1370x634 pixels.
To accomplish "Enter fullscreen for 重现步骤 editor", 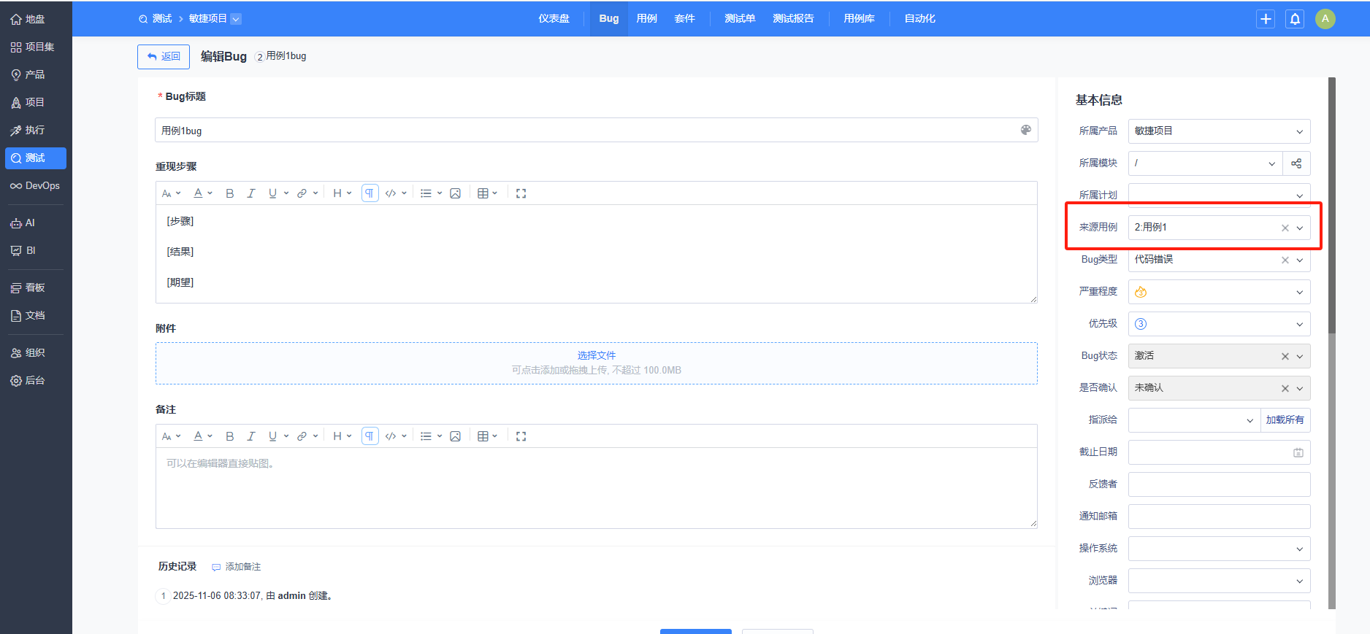I will click(521, 193).
